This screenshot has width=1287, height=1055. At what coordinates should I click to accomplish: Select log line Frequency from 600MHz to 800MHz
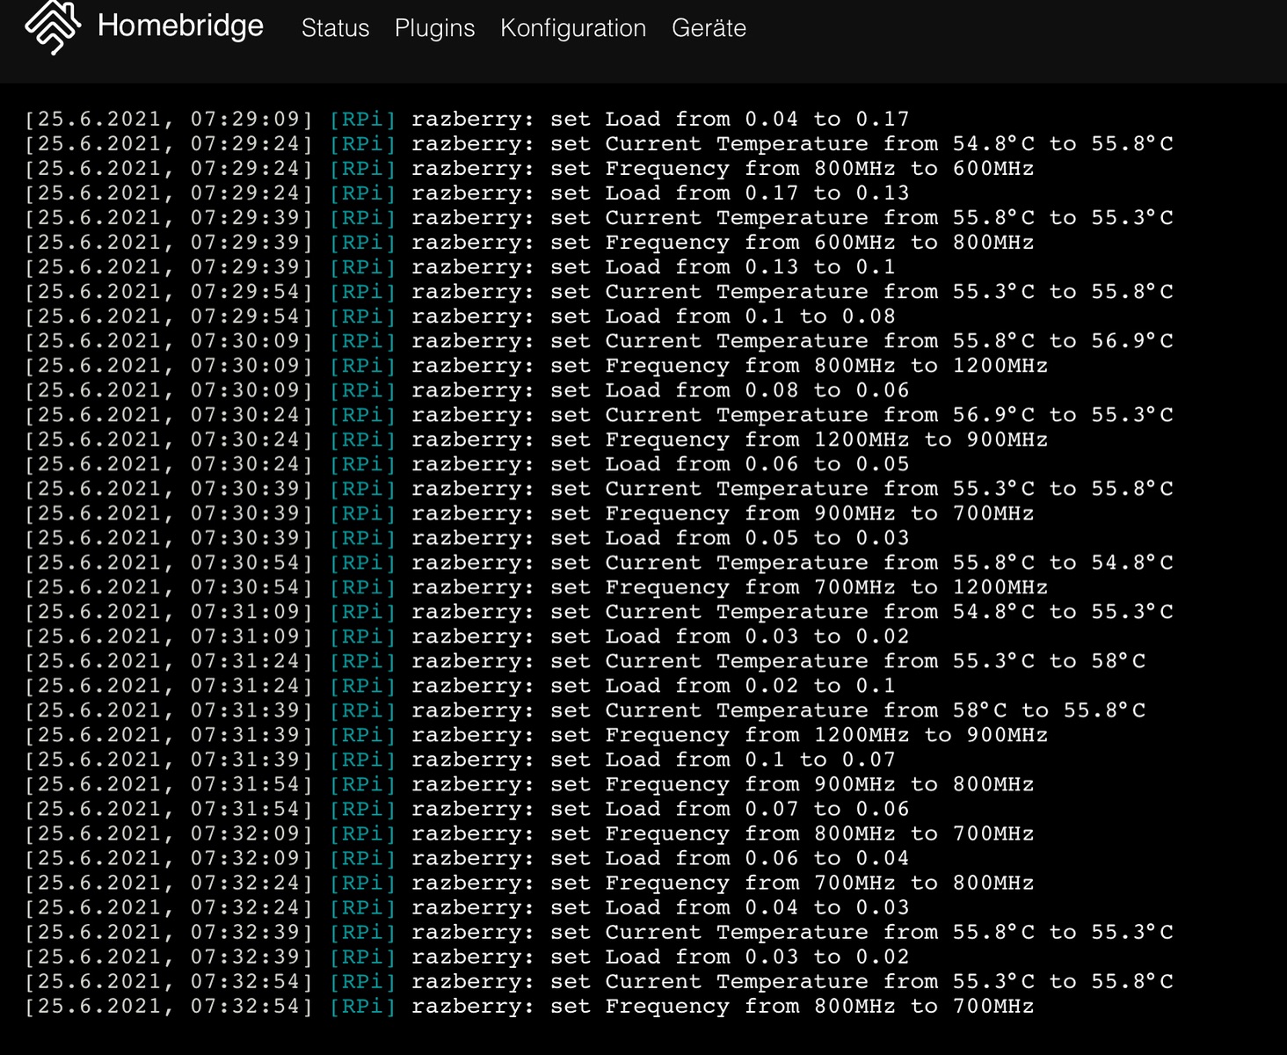[x=721, y=243]
